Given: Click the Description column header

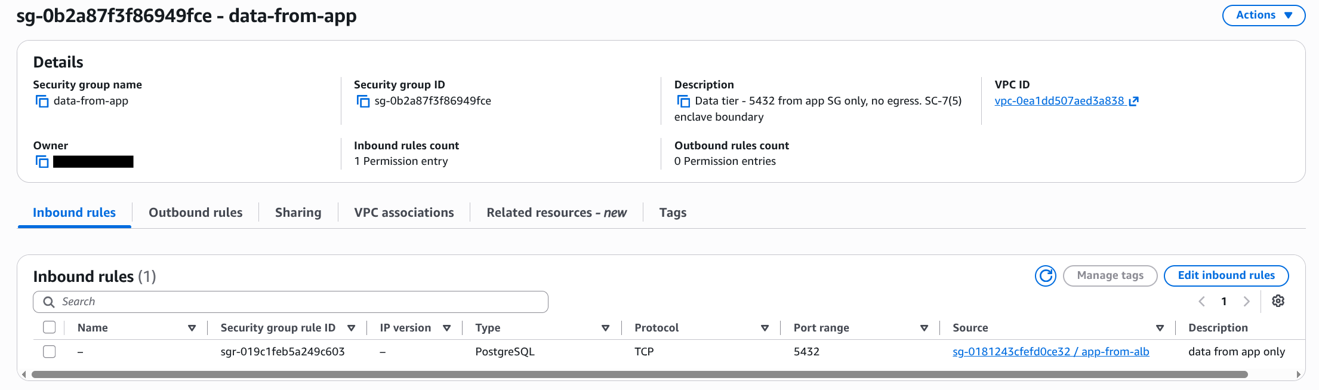Looking at the screenshot, I should point(1218,327).
